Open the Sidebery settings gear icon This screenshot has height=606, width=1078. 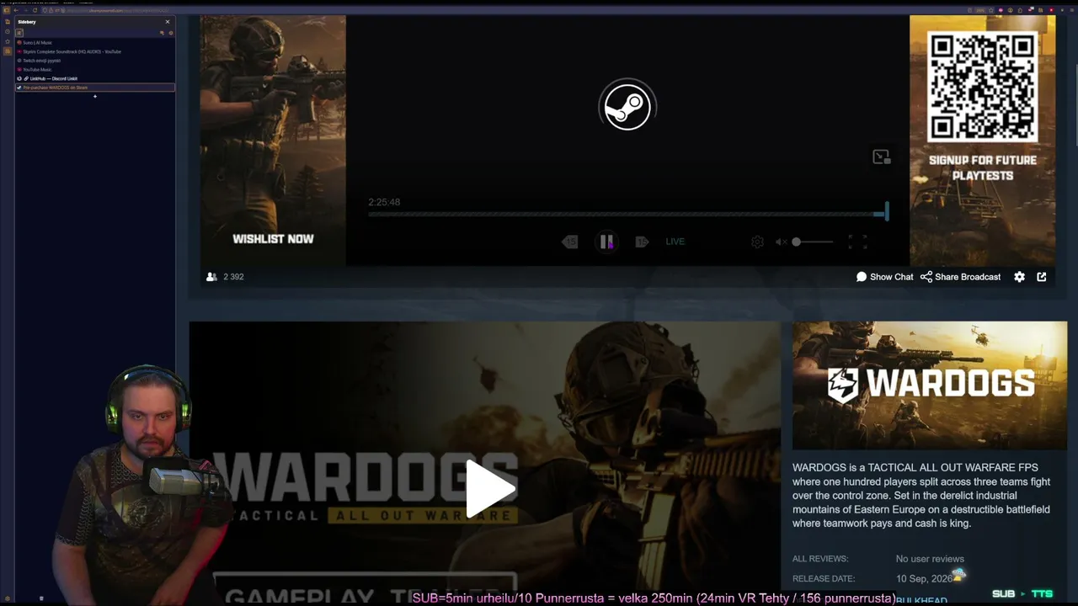coord(170,33)
